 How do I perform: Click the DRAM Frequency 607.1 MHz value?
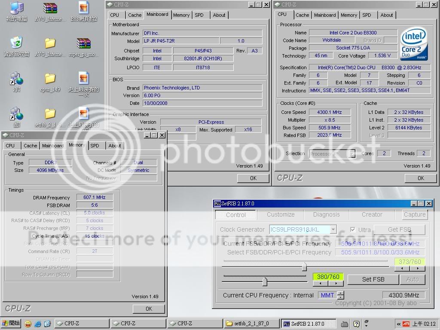[x=95, y=197]
